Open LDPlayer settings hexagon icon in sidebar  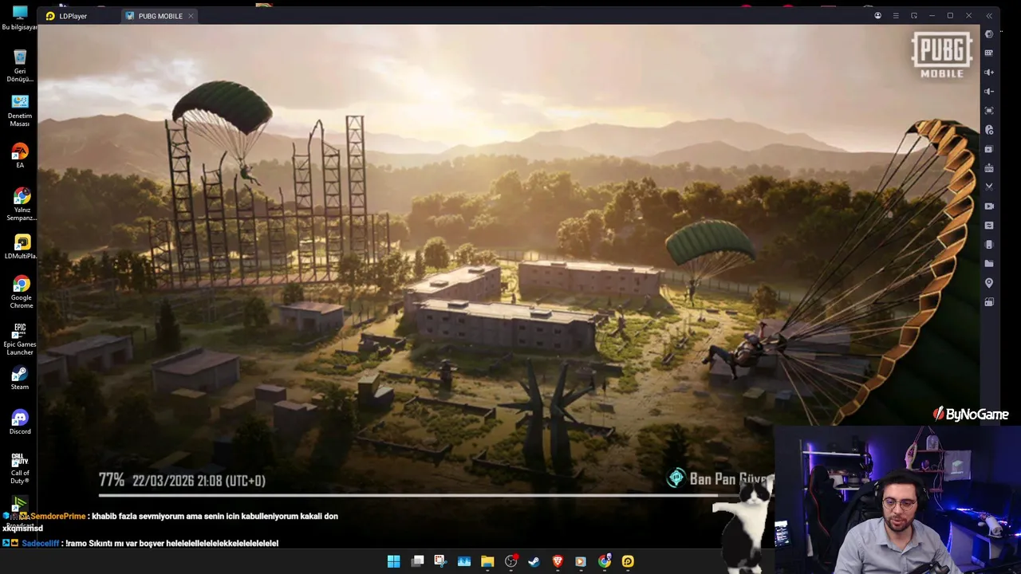(989, 33)
